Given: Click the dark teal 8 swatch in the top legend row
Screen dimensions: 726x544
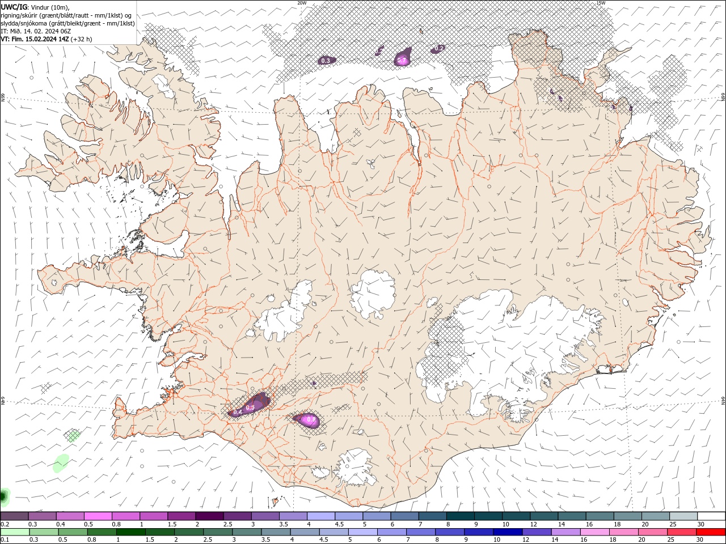Looking at the screenshot, I should click(461, 516).
